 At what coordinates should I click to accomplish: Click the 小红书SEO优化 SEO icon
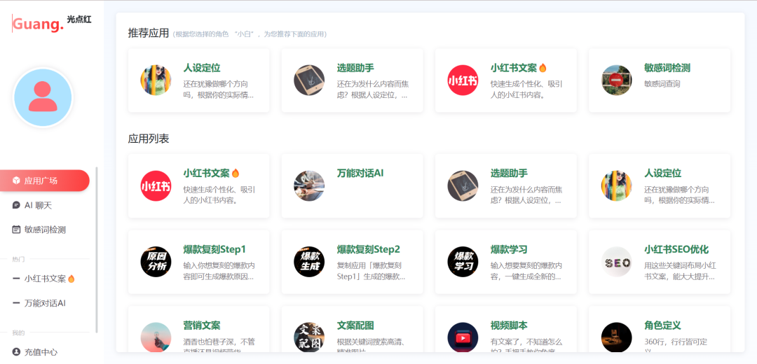pyautogui.click(x=617, y=262)
